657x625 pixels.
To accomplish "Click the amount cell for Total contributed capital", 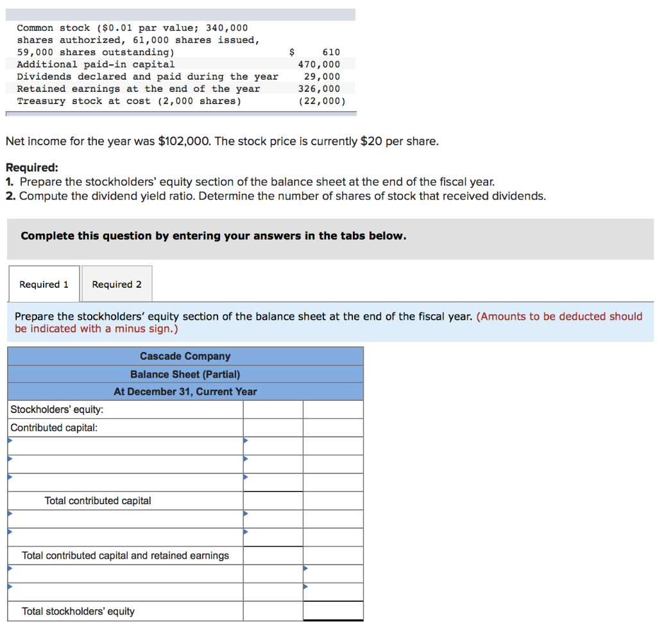I will click(x=272, y=500).
